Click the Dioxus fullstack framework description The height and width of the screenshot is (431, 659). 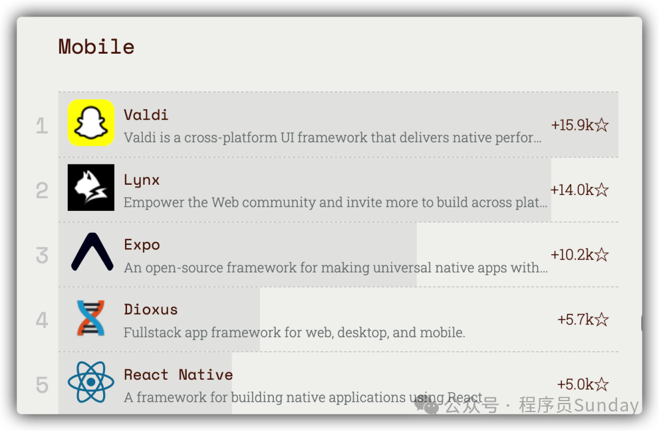pos(294,333)
